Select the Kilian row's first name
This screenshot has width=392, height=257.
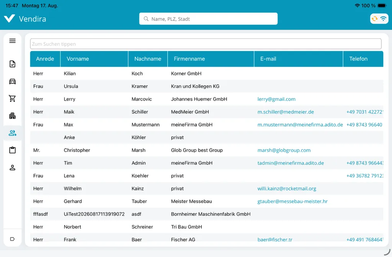70,74
